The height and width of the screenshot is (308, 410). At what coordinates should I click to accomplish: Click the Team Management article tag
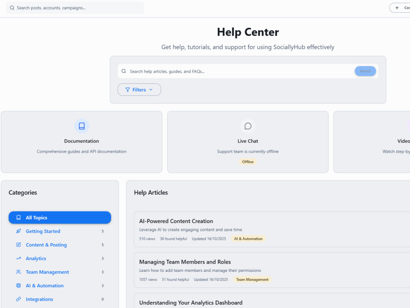click(x=252, y=280)
